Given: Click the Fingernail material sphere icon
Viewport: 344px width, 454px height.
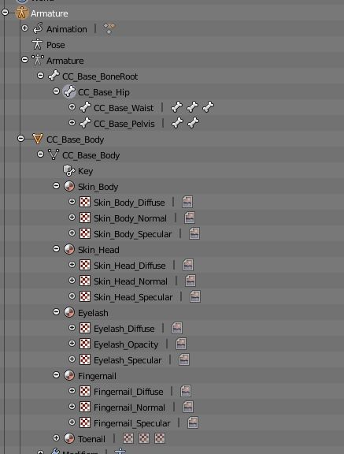Looking at the screenshot, I should coord(69,375).
